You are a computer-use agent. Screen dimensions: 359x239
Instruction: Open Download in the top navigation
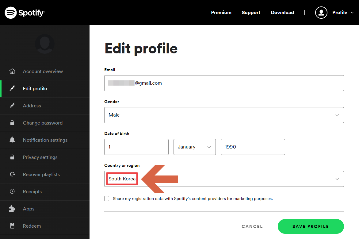(x=282, y=13)
